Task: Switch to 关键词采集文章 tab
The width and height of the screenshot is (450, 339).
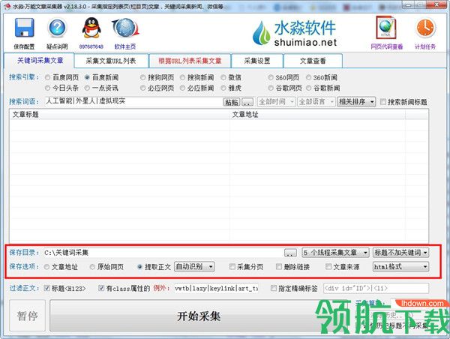Action: click(40, 61)
